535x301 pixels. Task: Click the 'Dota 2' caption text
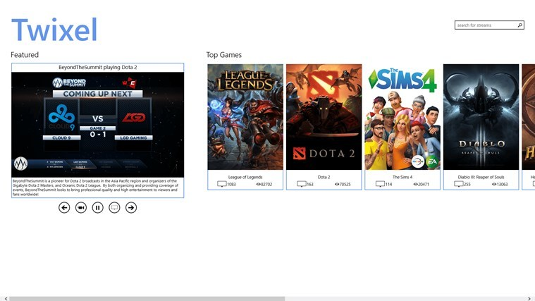[x=324, y=177]
